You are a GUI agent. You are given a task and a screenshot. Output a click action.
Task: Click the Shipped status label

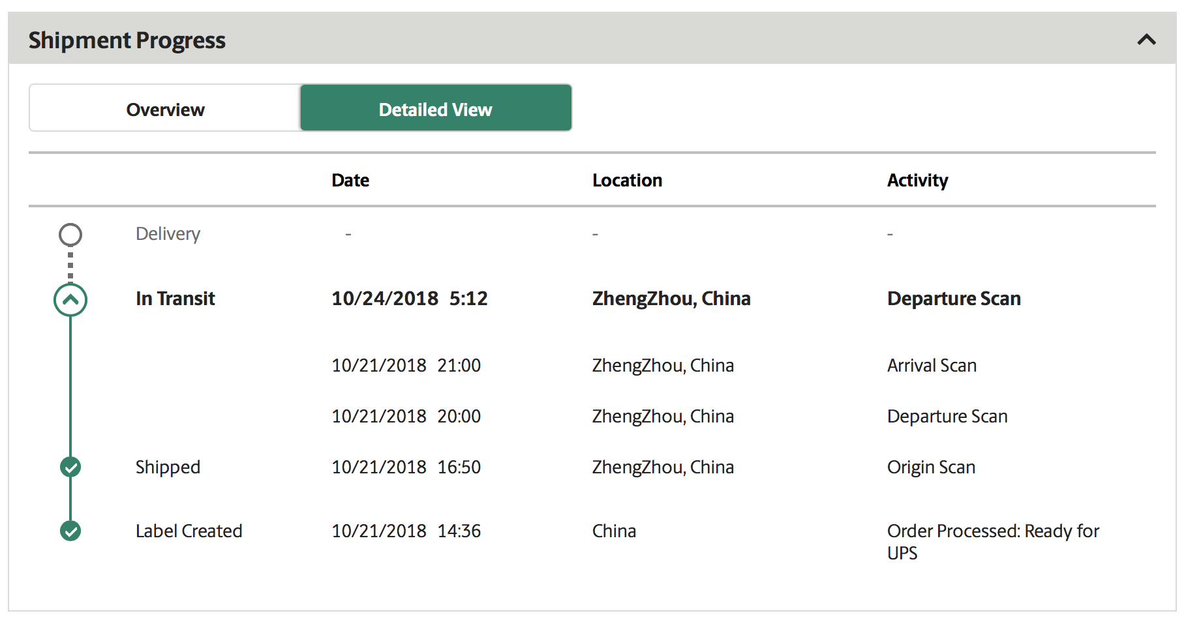pos(168,467)
